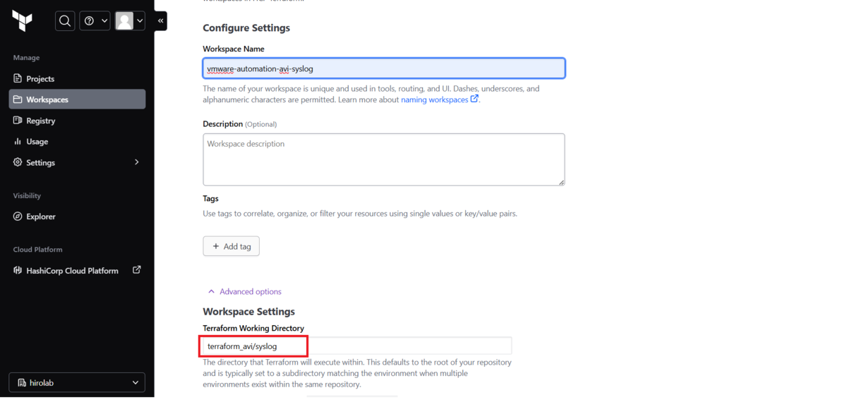Expand the Settings submenu chevron

point(137,162)
